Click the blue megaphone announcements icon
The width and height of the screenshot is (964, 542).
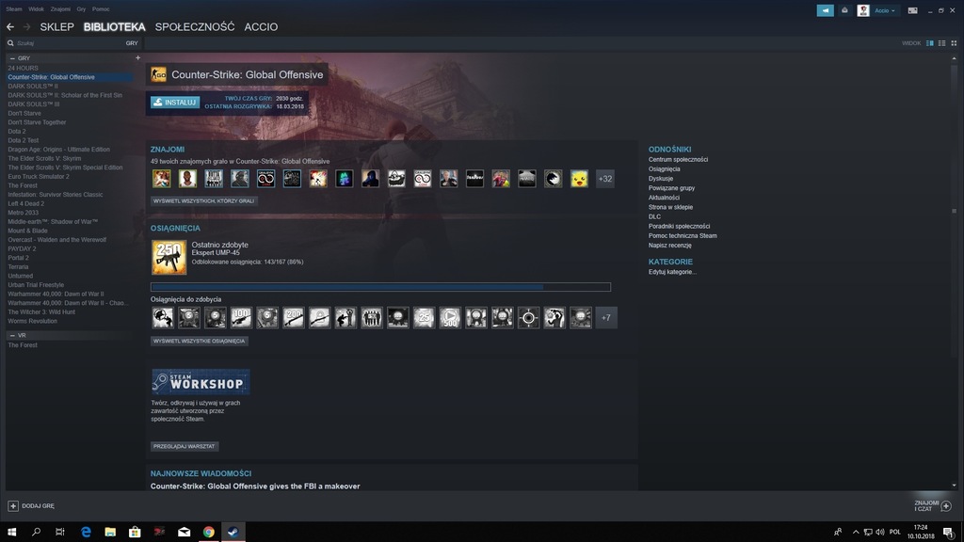(825, 10)
